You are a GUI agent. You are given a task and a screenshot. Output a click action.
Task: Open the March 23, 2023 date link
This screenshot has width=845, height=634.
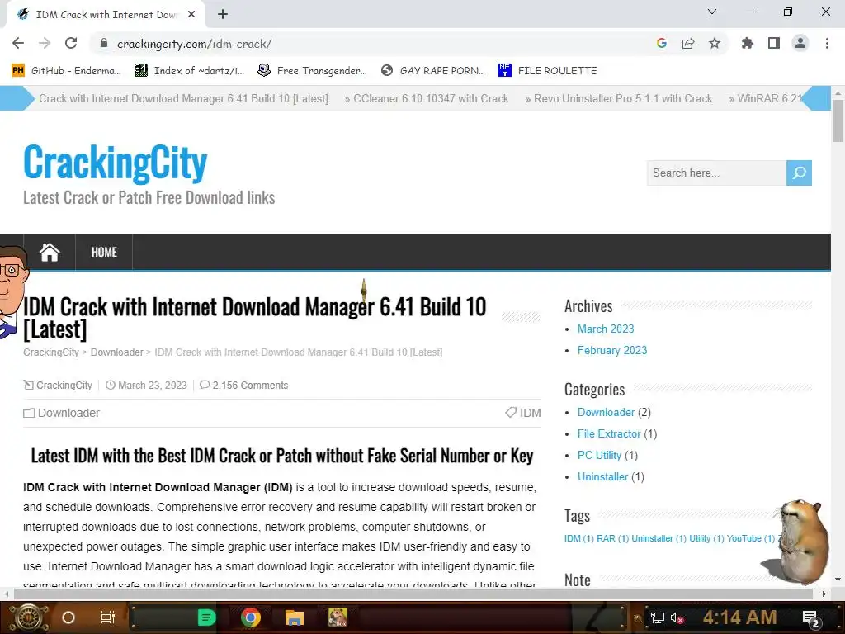click(x=153, y=385)
